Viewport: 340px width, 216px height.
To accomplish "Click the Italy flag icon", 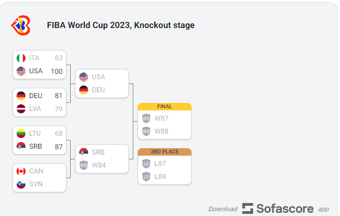I will click(21, 58).
